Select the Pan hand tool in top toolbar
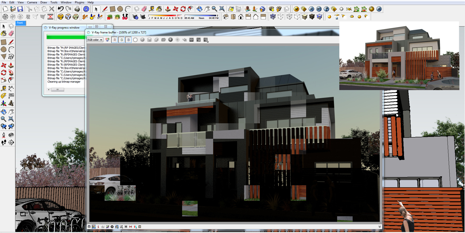The height and width of the screenshot is (233, 465). click(x=207, y=9)
